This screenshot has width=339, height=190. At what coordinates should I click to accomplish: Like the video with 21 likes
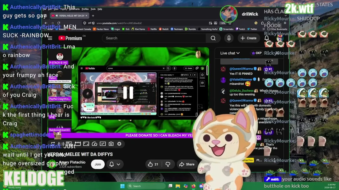pyautogui.click(x=153, y=164)
